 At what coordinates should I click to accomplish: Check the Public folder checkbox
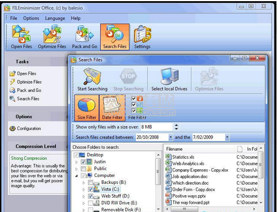point(83,169)
